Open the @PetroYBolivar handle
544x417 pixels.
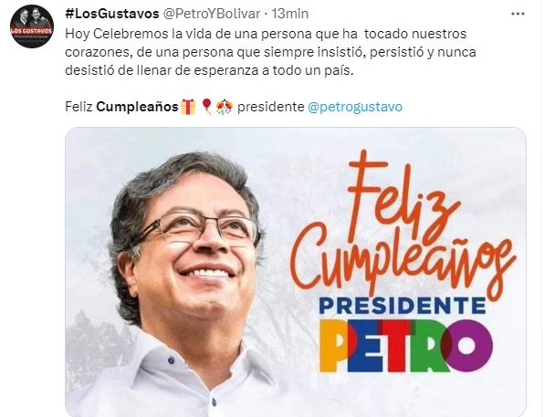point(211,14)
